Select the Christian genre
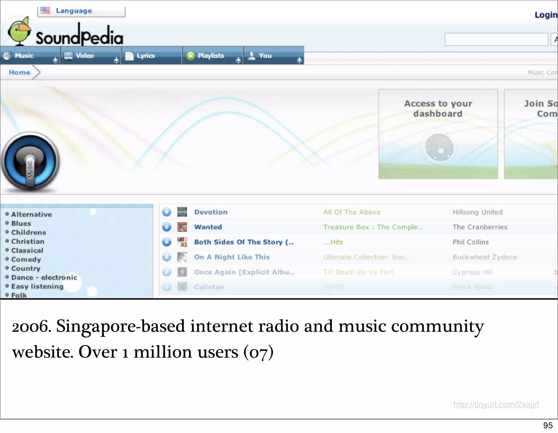 click(x=28, y=241)
